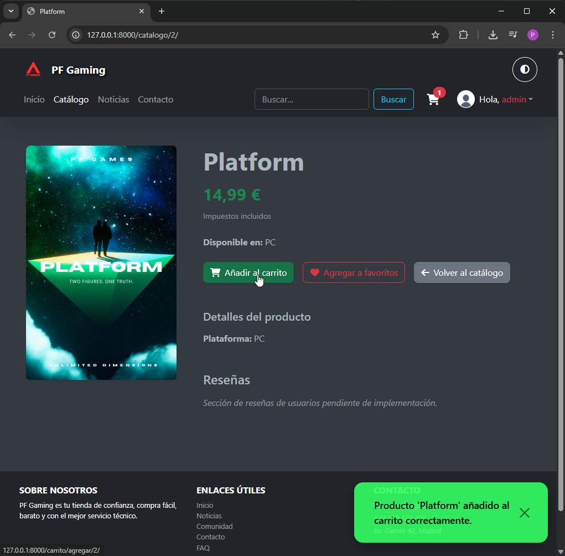
Task: Click the user avatar icon
Action: (x=465, y=99)
